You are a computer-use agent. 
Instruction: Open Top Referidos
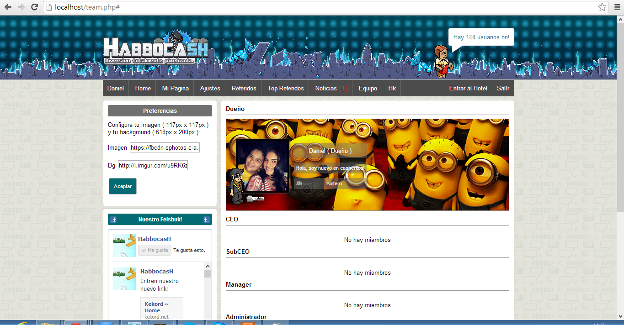(x=286, y=89)
